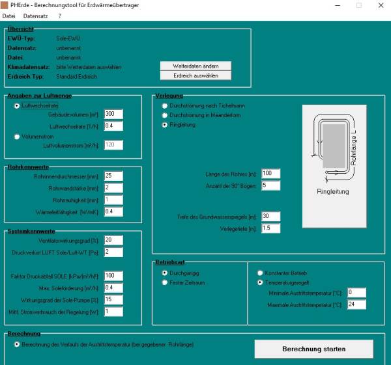Choose Durchströmung in Mäanderform option
391x365 pixels.
click(x=164, y=115)
